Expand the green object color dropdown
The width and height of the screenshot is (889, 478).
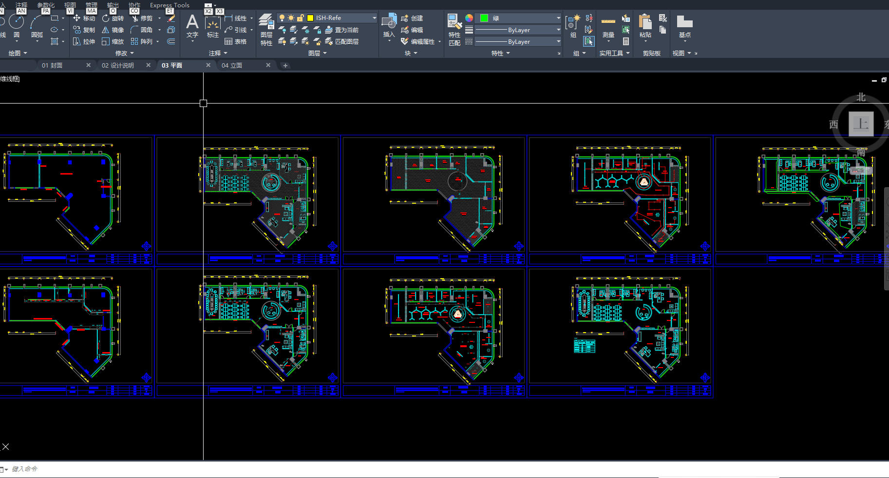[x=558, y=18]
